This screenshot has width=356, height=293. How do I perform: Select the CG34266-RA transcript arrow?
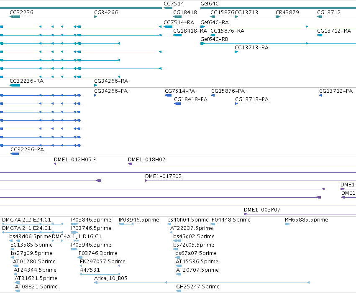click(95, 85)
